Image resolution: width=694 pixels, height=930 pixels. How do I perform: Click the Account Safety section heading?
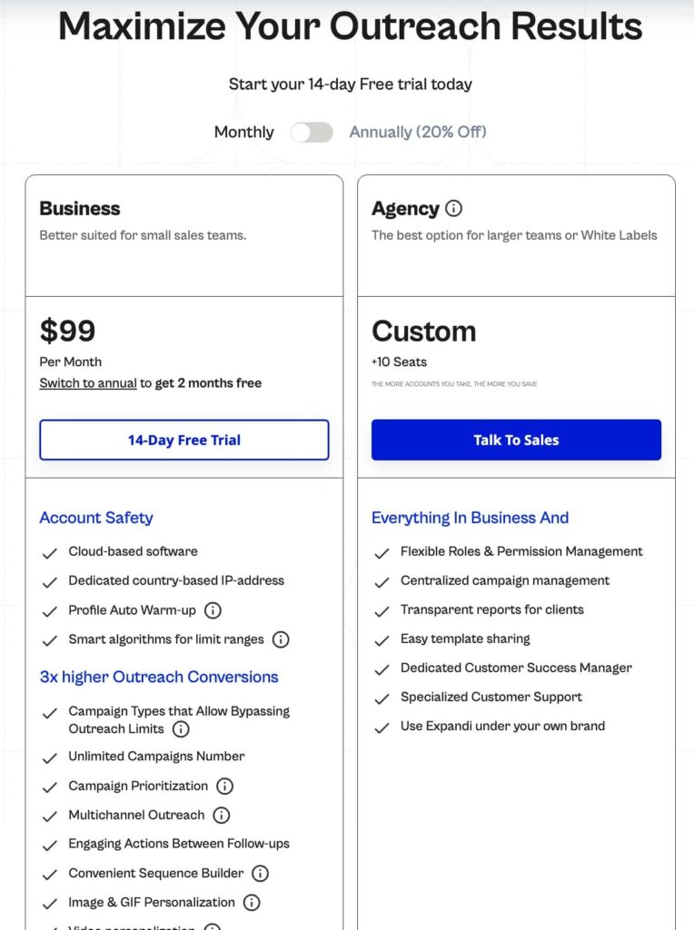(x=96, y=518)
